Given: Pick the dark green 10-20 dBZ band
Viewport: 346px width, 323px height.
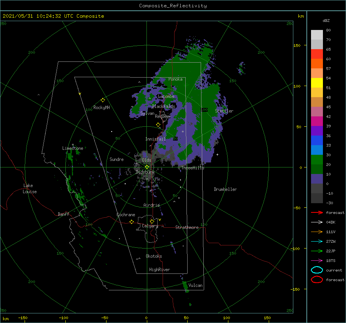Looking at the screenshot, I should tap(317, 169).
